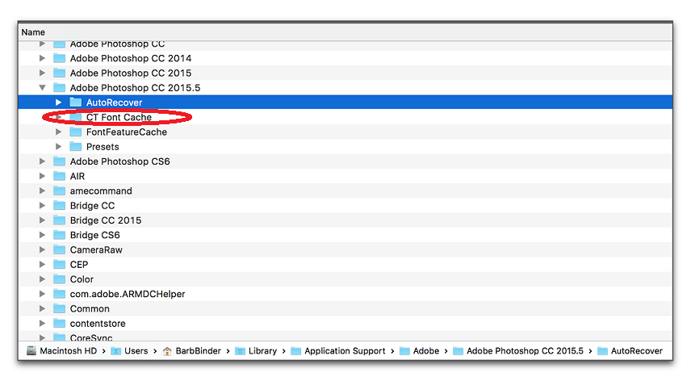Click AutoRecover in the path bar
Image resolution: width=691 pixels, height=381 pixels.
pyautogui.click(x=630, y=351)
